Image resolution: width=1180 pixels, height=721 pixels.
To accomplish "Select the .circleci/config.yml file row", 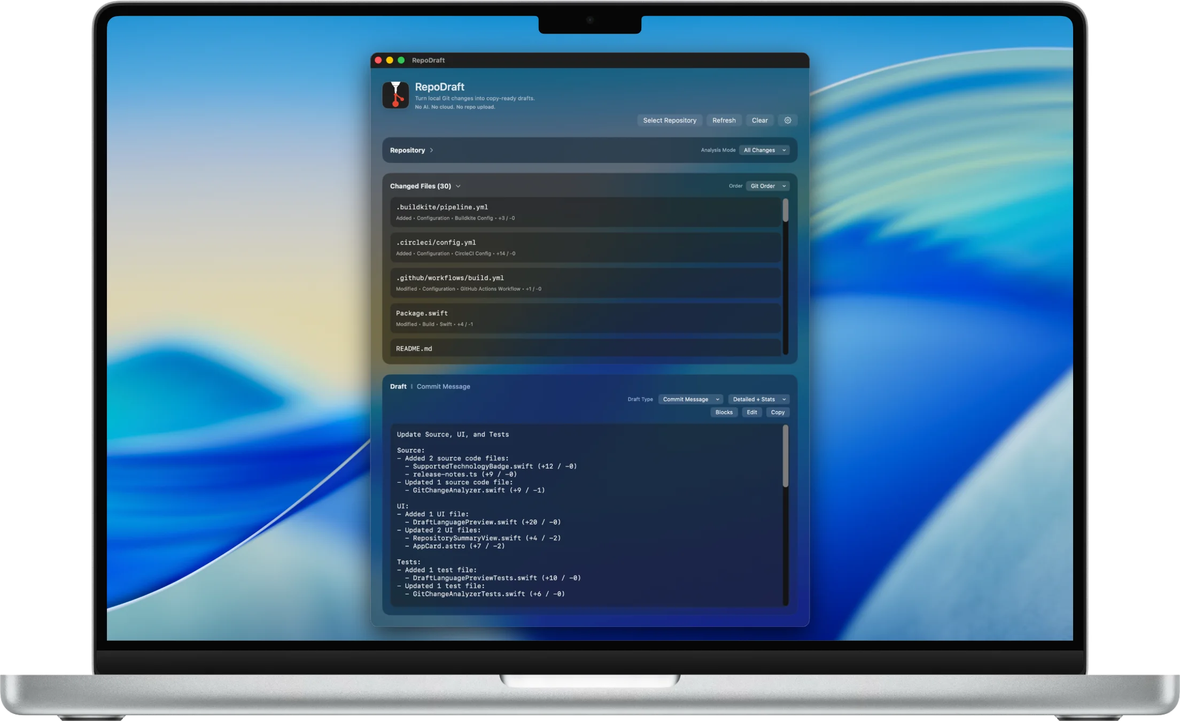I will tap(585, 247).
